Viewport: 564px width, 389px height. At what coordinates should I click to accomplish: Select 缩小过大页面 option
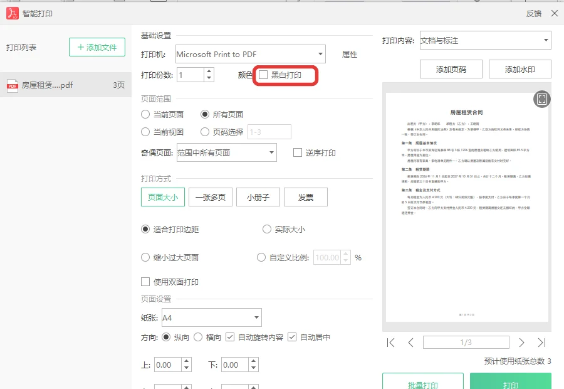tap(145, 257)
